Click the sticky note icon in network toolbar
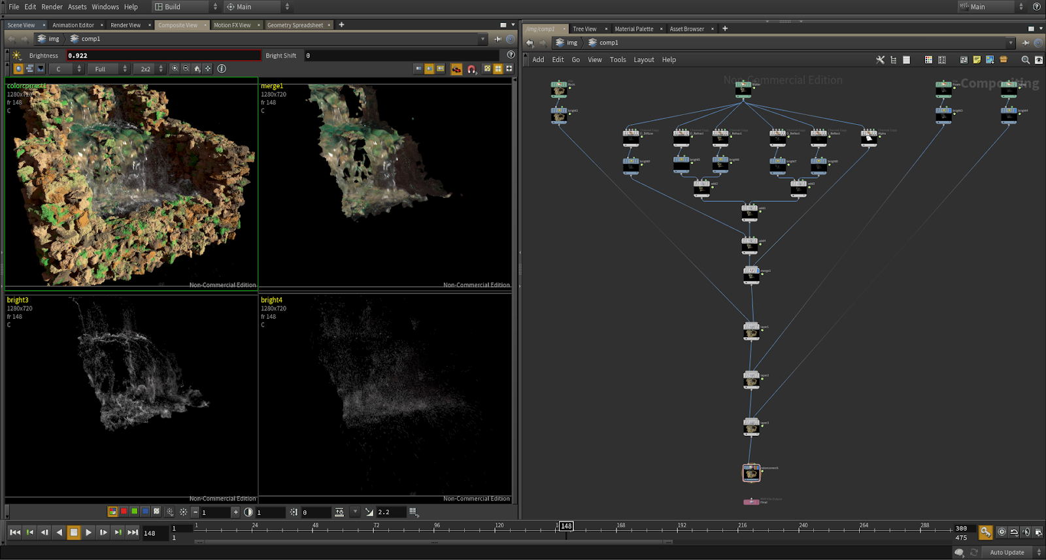The width and height of the screenshot is (1046, 560). click(x=977, y=59)
